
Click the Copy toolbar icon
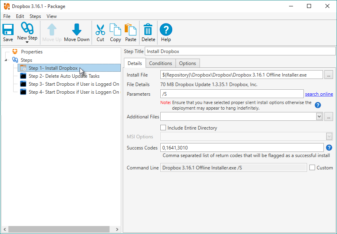116,29
